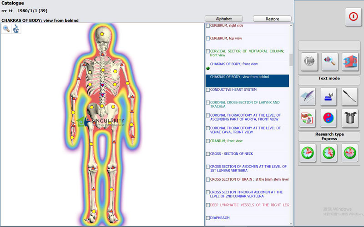Select CROSS SECTION OF ABDOMEN 1ST LUMBAR
The image size is (364, 227).
tap(248, 168)
